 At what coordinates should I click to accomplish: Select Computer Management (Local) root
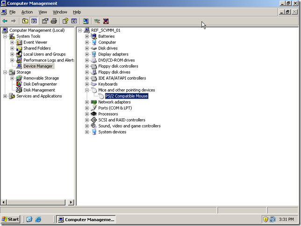[x=37, y=30]
